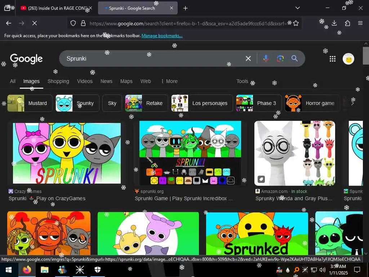
Task: Open the Manage bookmarks link
Action: [x=162, y=36]
